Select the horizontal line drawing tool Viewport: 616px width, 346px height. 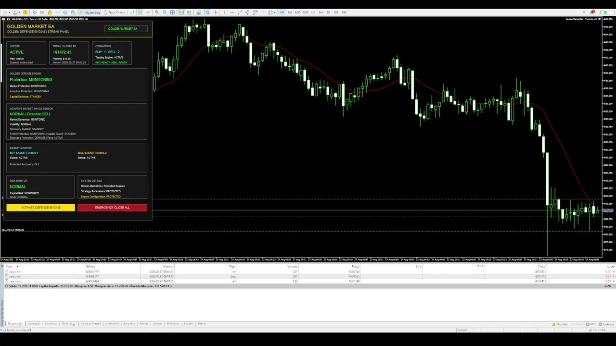tap(232, 12)
